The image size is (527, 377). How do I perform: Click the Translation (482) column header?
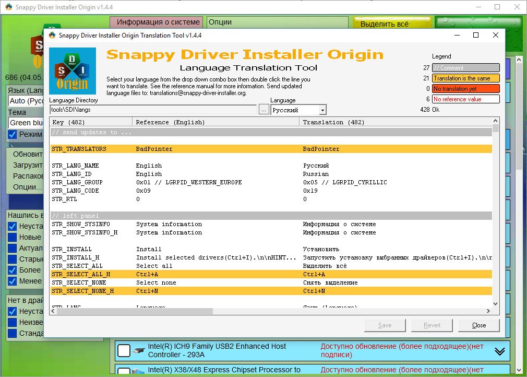396,122
